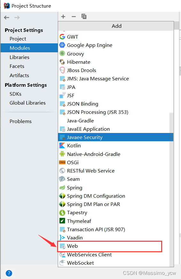Go forward with the right arrow
The image size is (181, 279).
tap(17, 18)
